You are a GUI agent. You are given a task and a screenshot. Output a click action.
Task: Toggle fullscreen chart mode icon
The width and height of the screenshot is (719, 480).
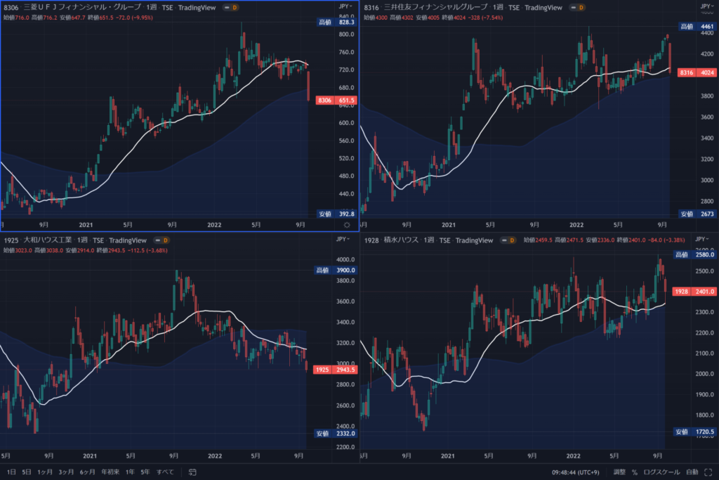(708, 472)
